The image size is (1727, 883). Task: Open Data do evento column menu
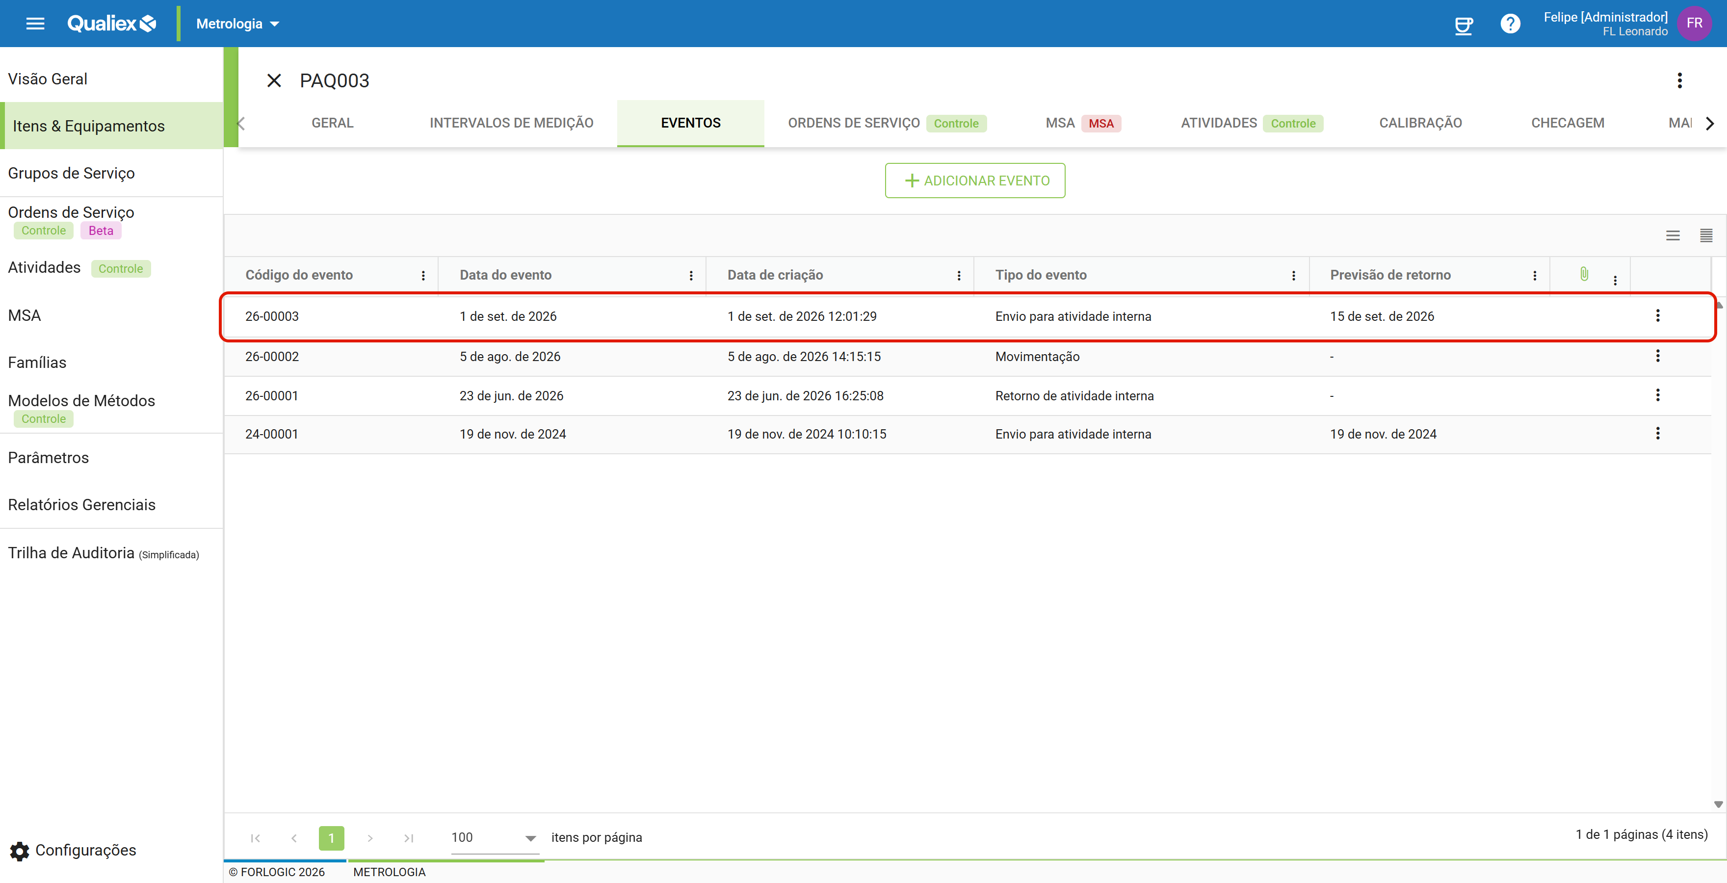click(691, 276)
